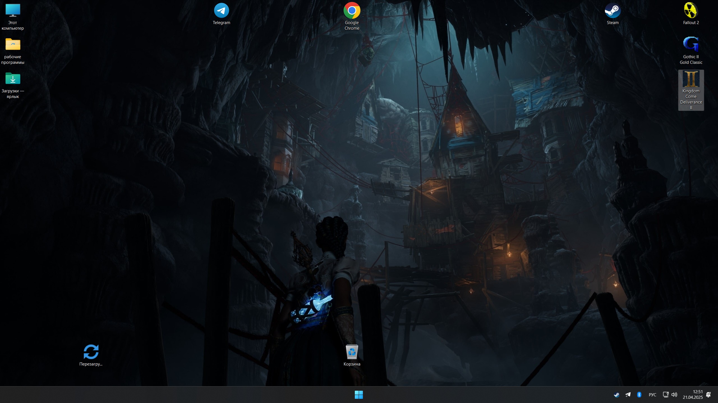This screenshot has width=718, height=403.
Task: Select the Google Chrome desktop icon
Action: [x=352, y=11]
